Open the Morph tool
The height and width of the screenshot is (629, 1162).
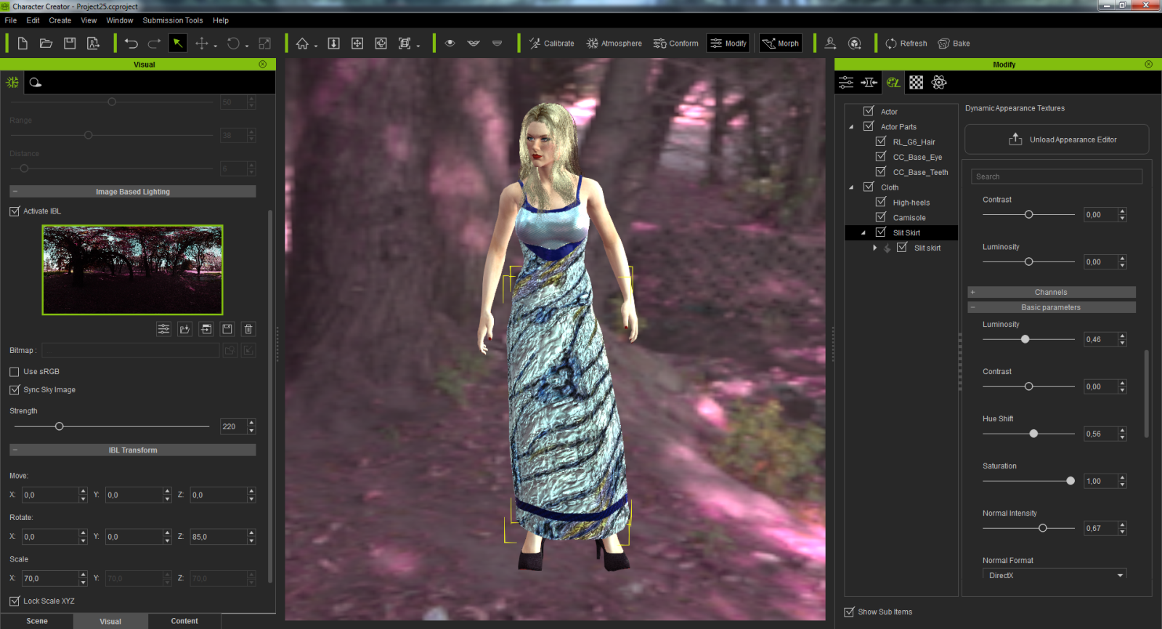[781, 44]
